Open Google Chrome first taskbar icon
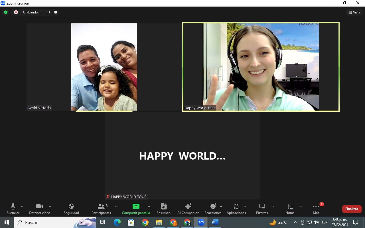This screenshot has width=365, height=228. coord(145,222)
